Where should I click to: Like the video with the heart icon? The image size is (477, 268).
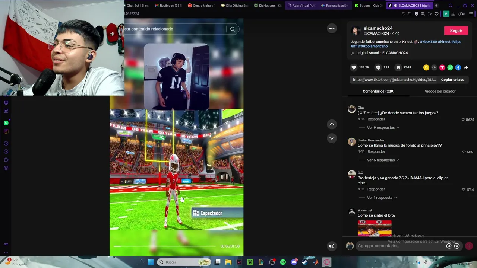coord(354,67)
